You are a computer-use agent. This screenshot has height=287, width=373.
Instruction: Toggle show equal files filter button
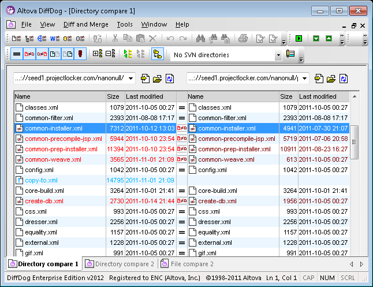17,54
